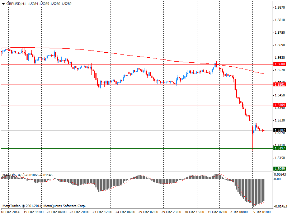The image size is (287, 215).
Task: Click the 1.5150 price axis value
Action: [280, 158]
